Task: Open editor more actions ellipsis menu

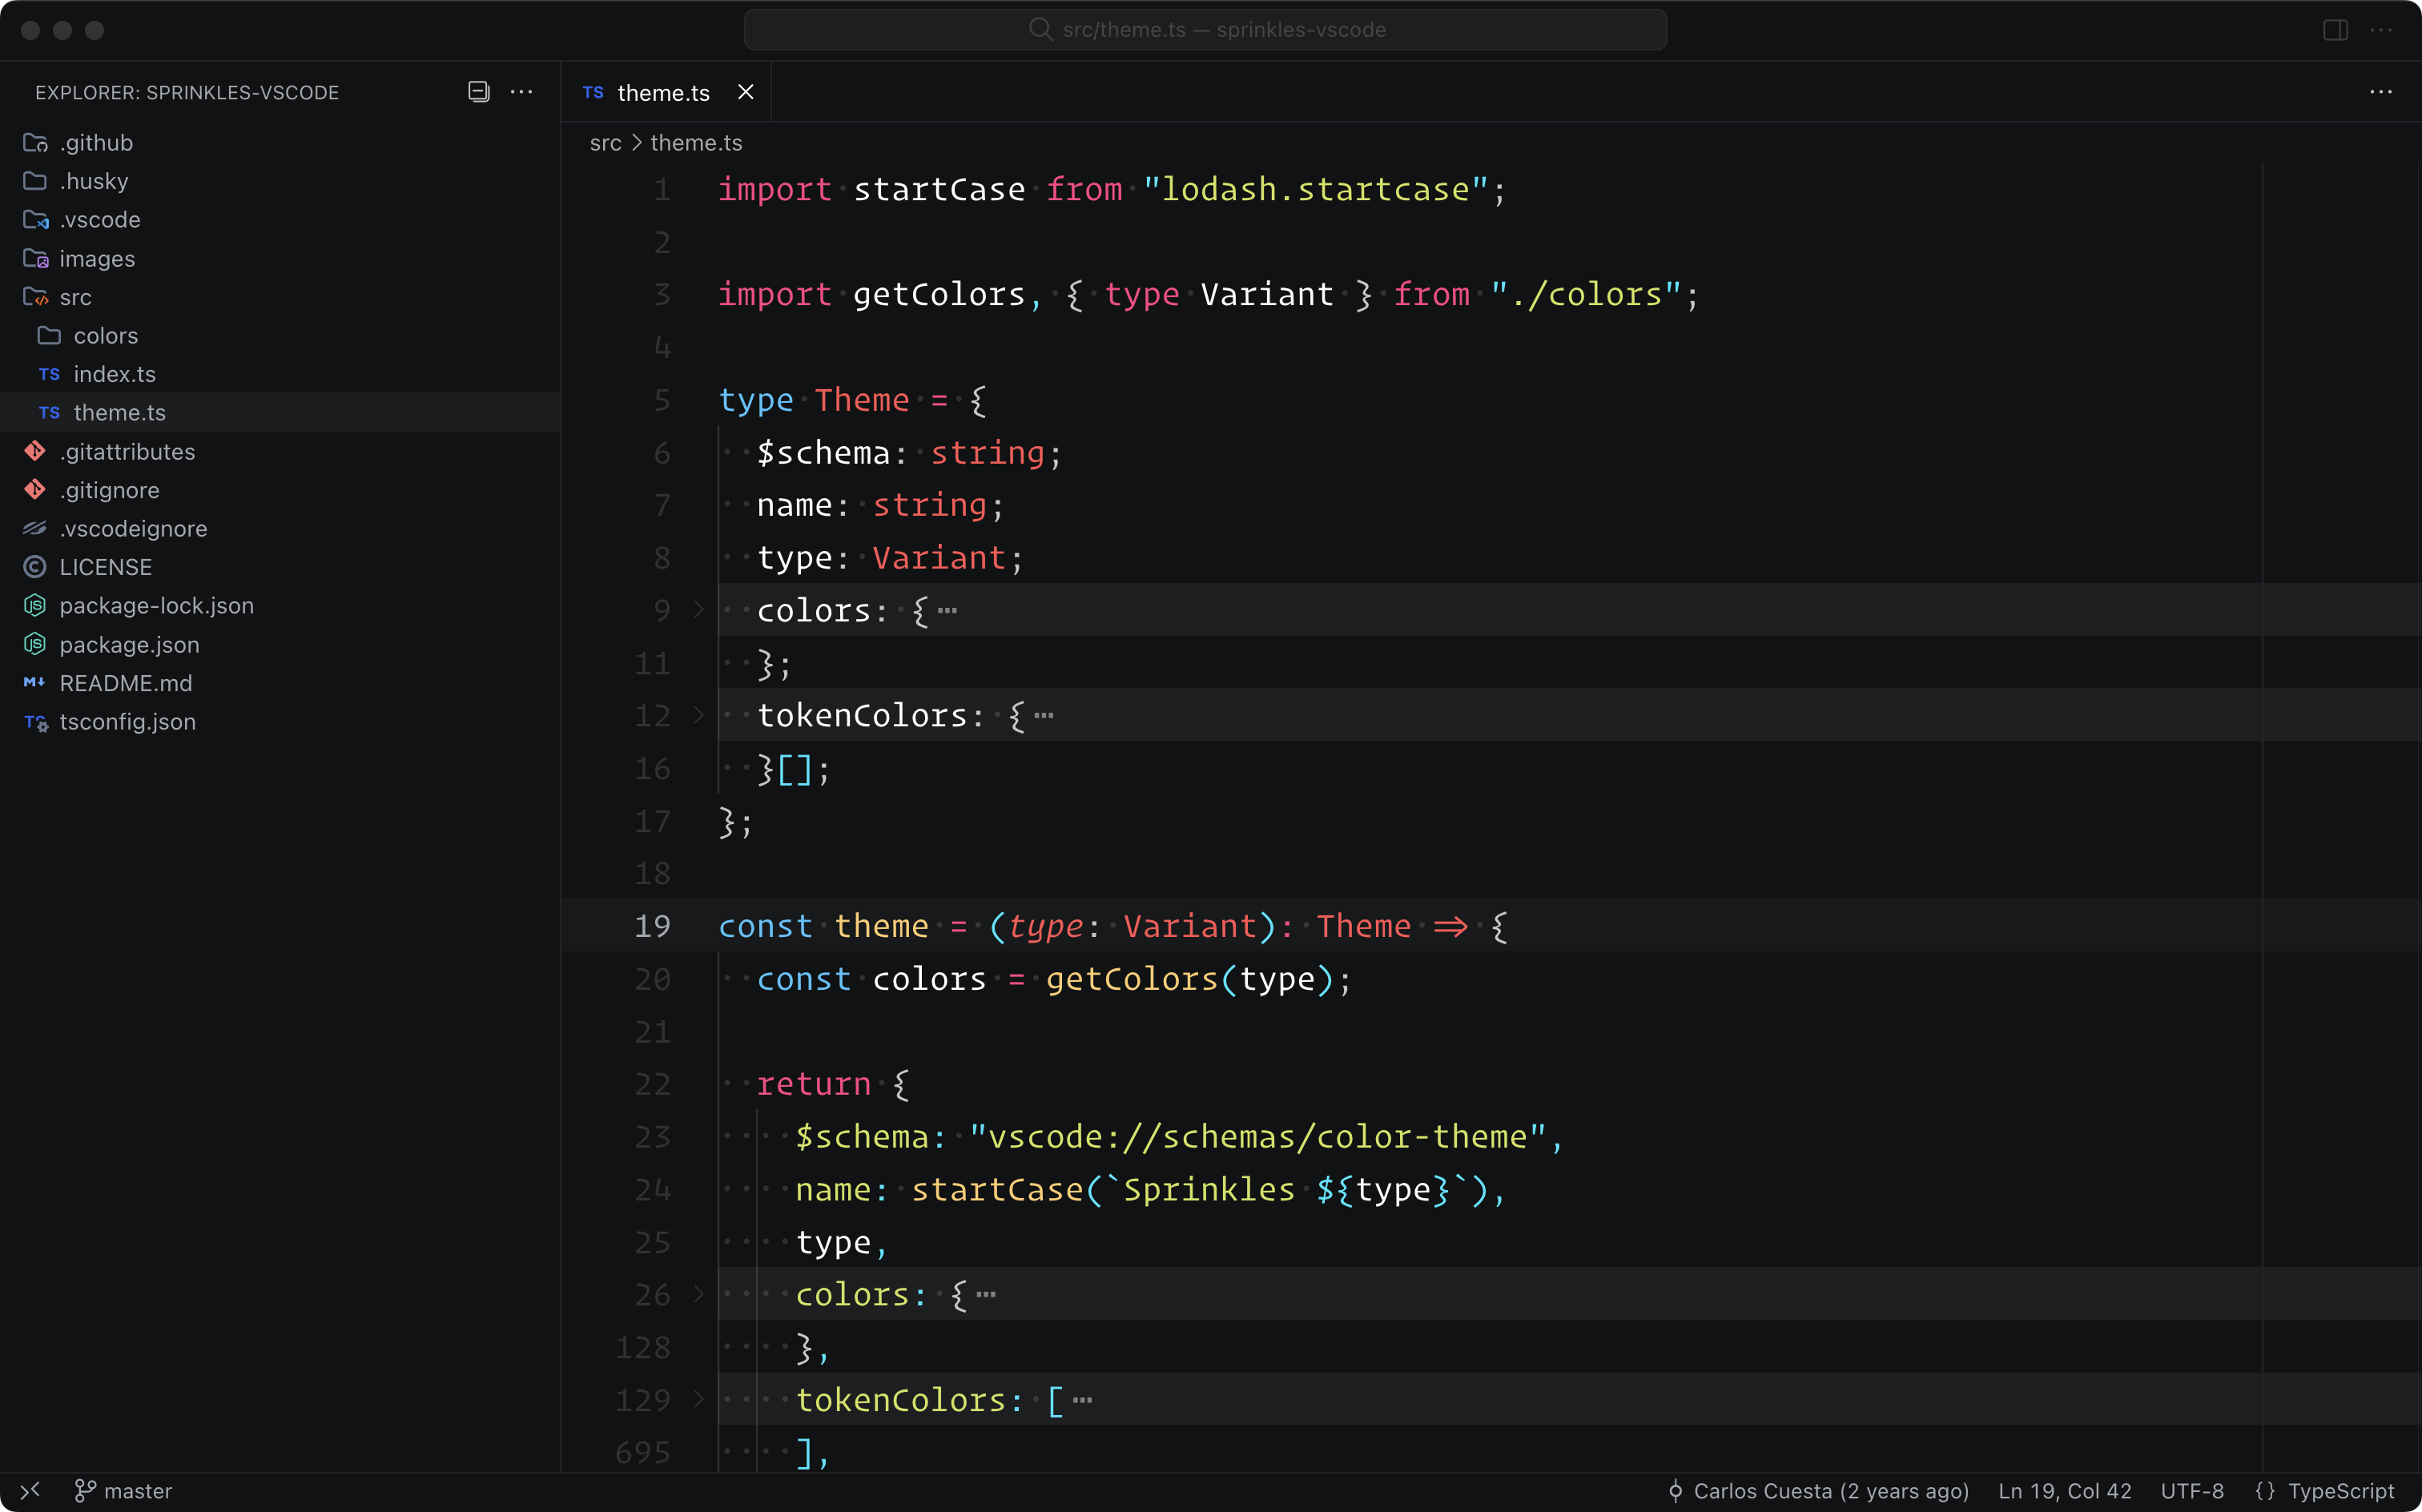Action: 2381,92
